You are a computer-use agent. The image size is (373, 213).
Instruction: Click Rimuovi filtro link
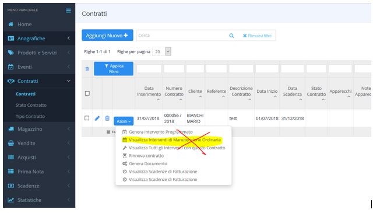pyautogui.click(x=257, y=36)
